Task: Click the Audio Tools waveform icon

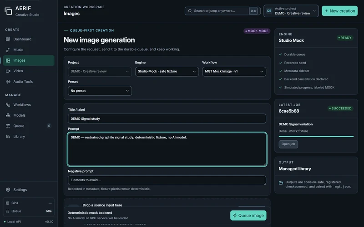Action: coord(8,82)
